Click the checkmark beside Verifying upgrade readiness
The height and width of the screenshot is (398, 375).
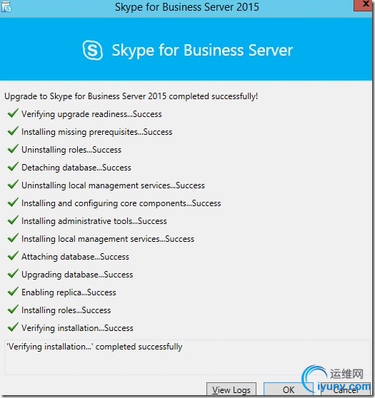[13, 113]
